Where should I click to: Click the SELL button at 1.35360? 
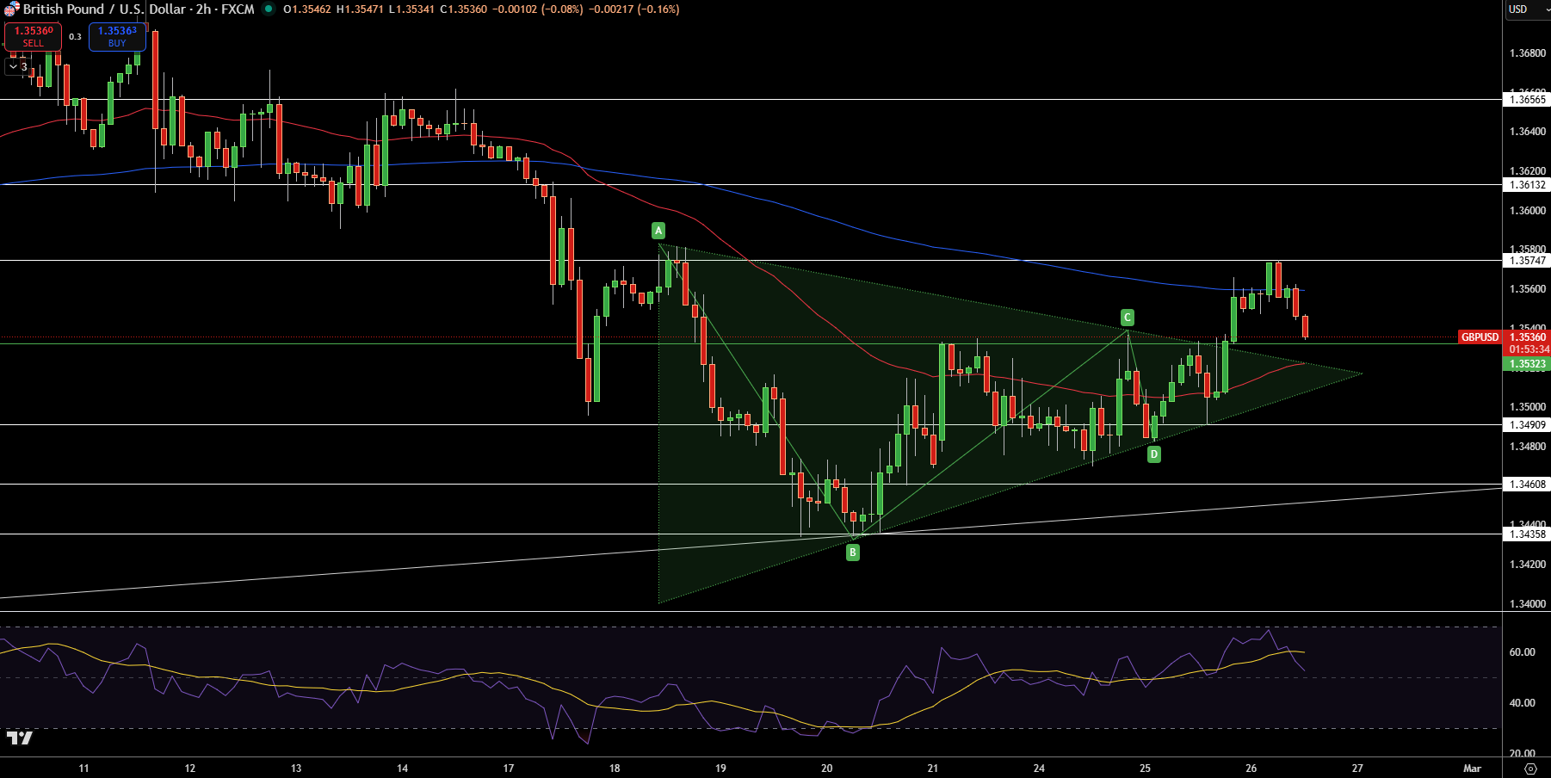coord(33,36)
